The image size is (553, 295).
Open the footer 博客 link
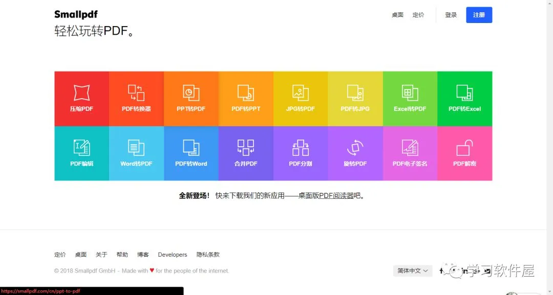(143, 255)
